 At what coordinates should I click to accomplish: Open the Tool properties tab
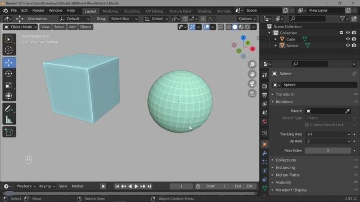tap(264, 75)
